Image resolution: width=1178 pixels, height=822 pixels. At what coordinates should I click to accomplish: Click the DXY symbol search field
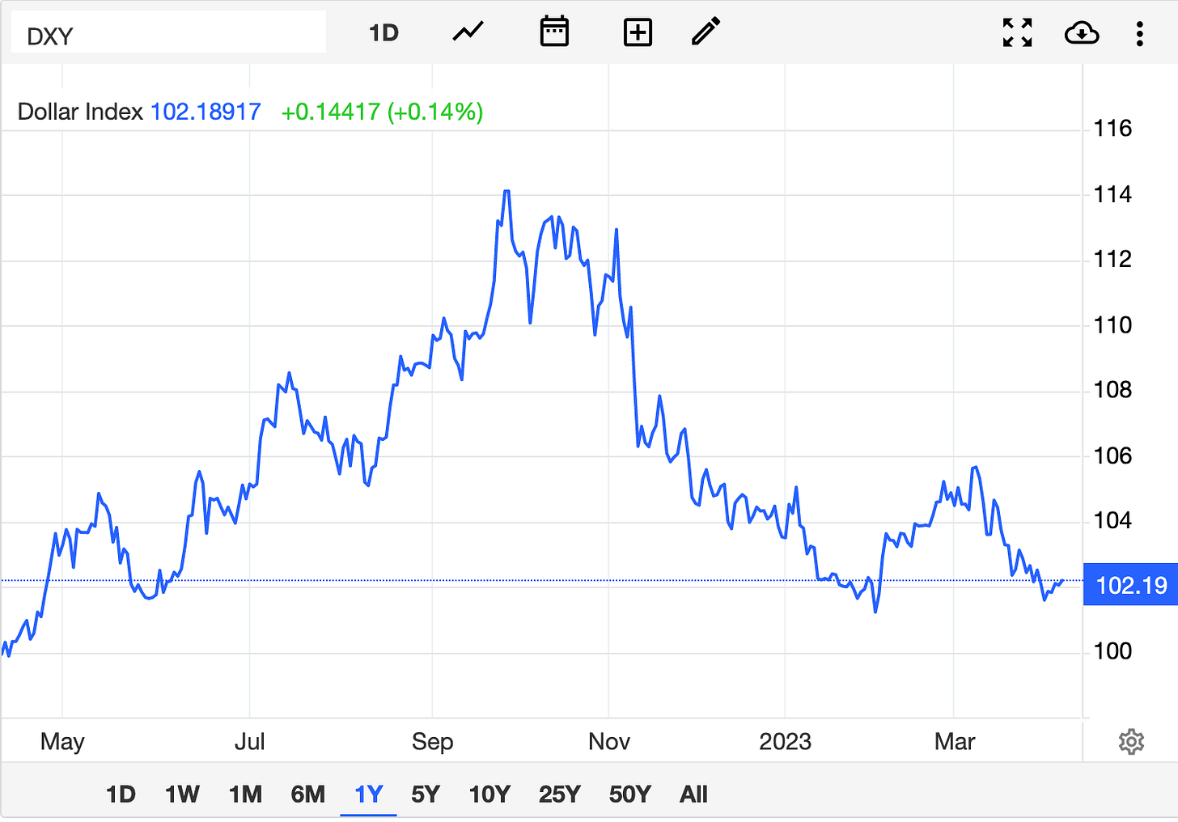tap(168, 32)
